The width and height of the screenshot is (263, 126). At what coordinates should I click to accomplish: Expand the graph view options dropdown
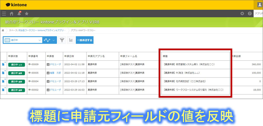(54, 40)
